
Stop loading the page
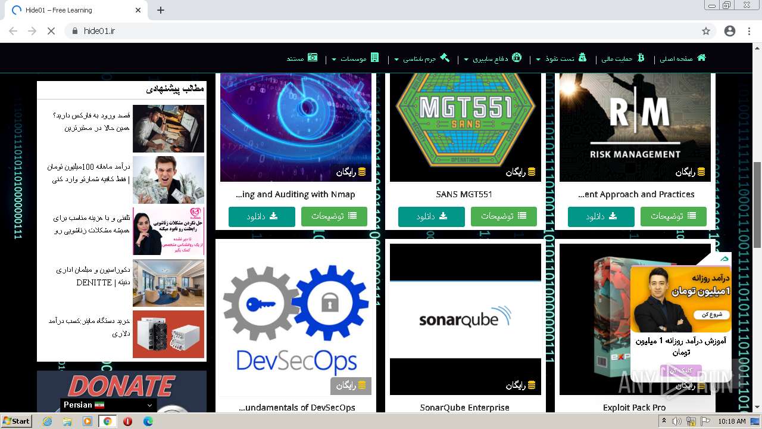pyautogui.click(x=51, y=31)
